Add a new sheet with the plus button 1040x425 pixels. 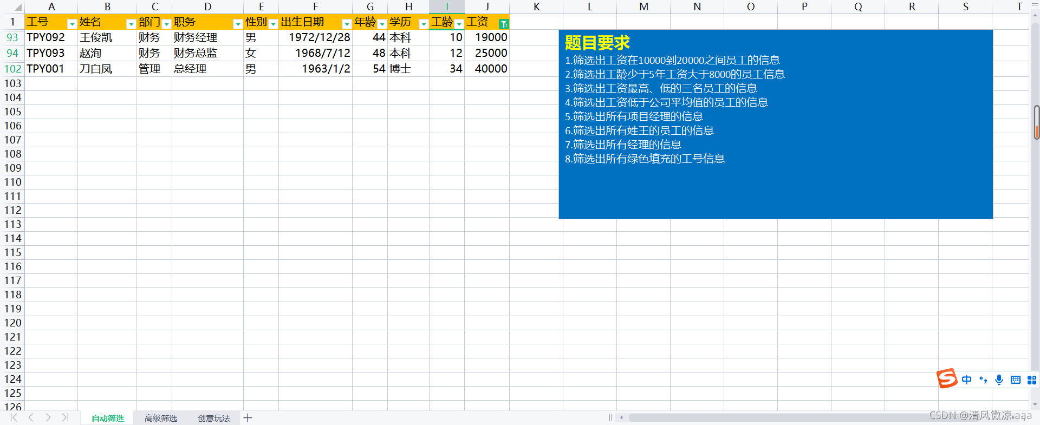tap(248, 417)
